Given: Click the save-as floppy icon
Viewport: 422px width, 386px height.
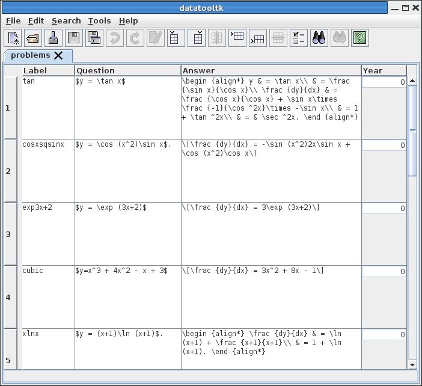Looking at the screenshot, I should pos(95,38).
